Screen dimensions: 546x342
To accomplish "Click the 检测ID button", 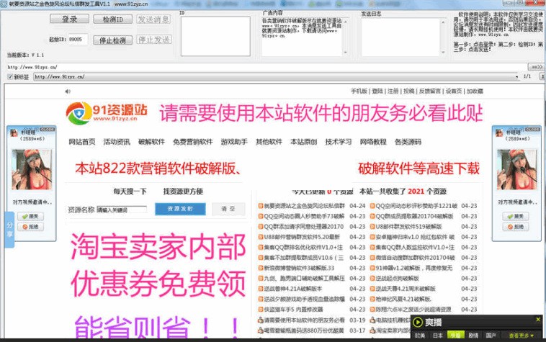I will (112, 19).
